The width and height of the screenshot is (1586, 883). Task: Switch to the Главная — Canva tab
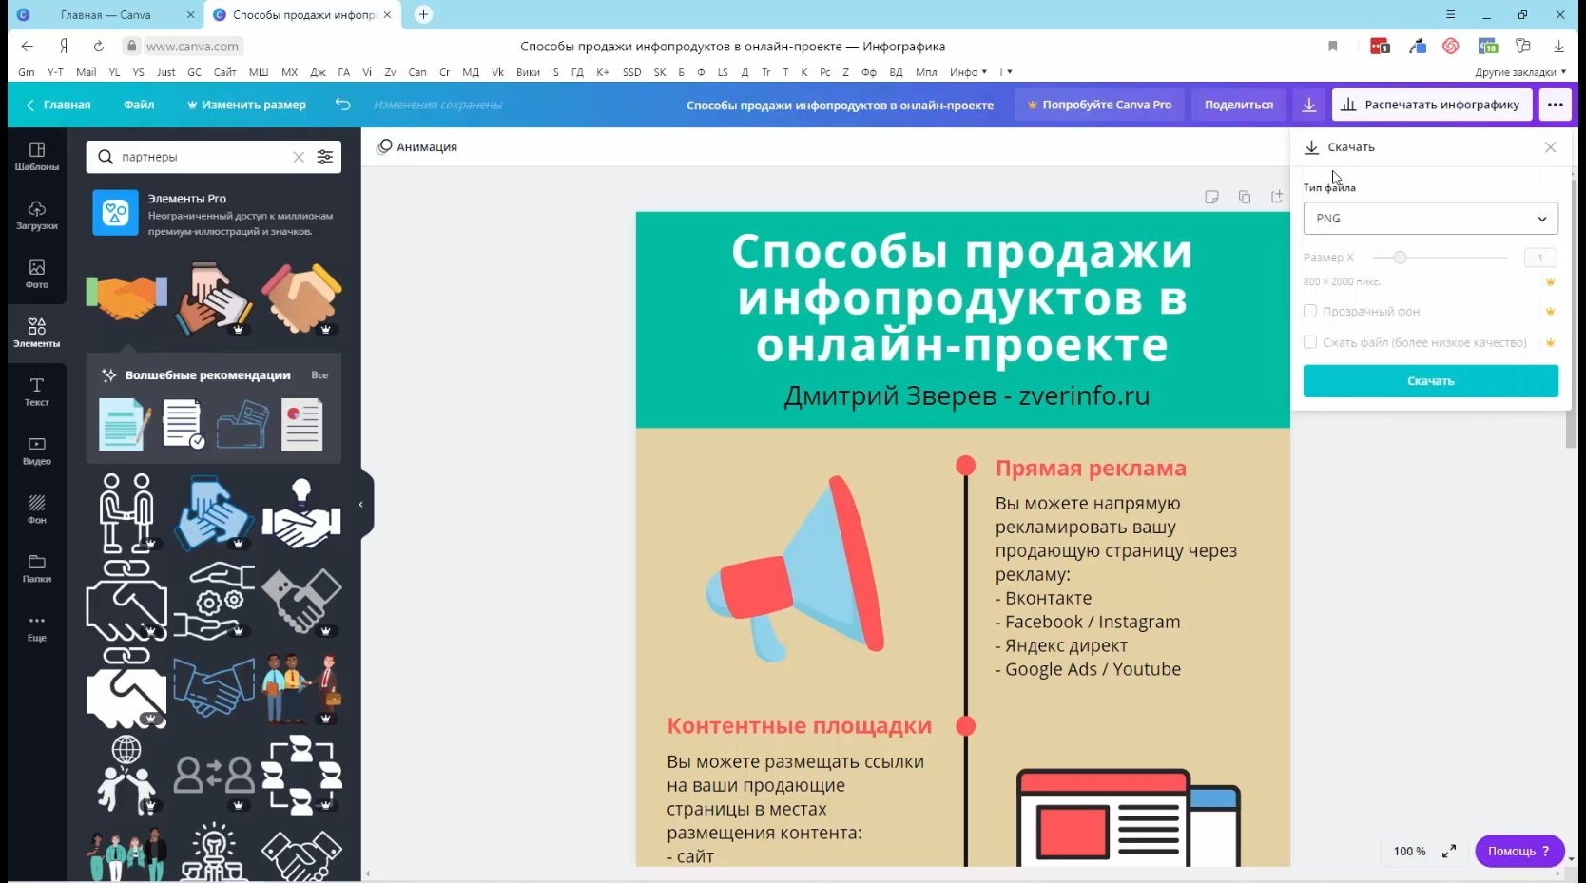pyautogui.click(x=105, y=14)
